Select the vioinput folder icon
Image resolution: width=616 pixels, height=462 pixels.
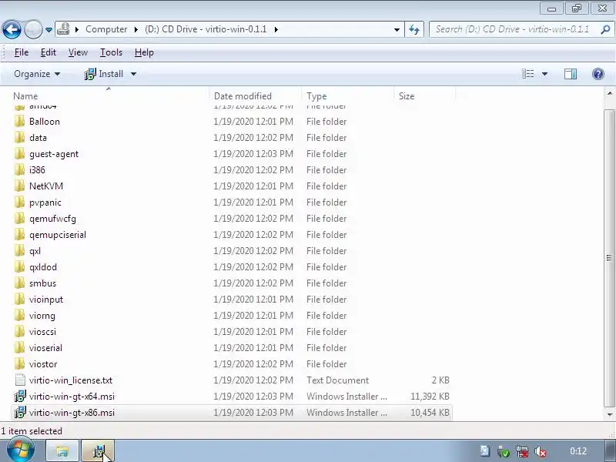20,300
